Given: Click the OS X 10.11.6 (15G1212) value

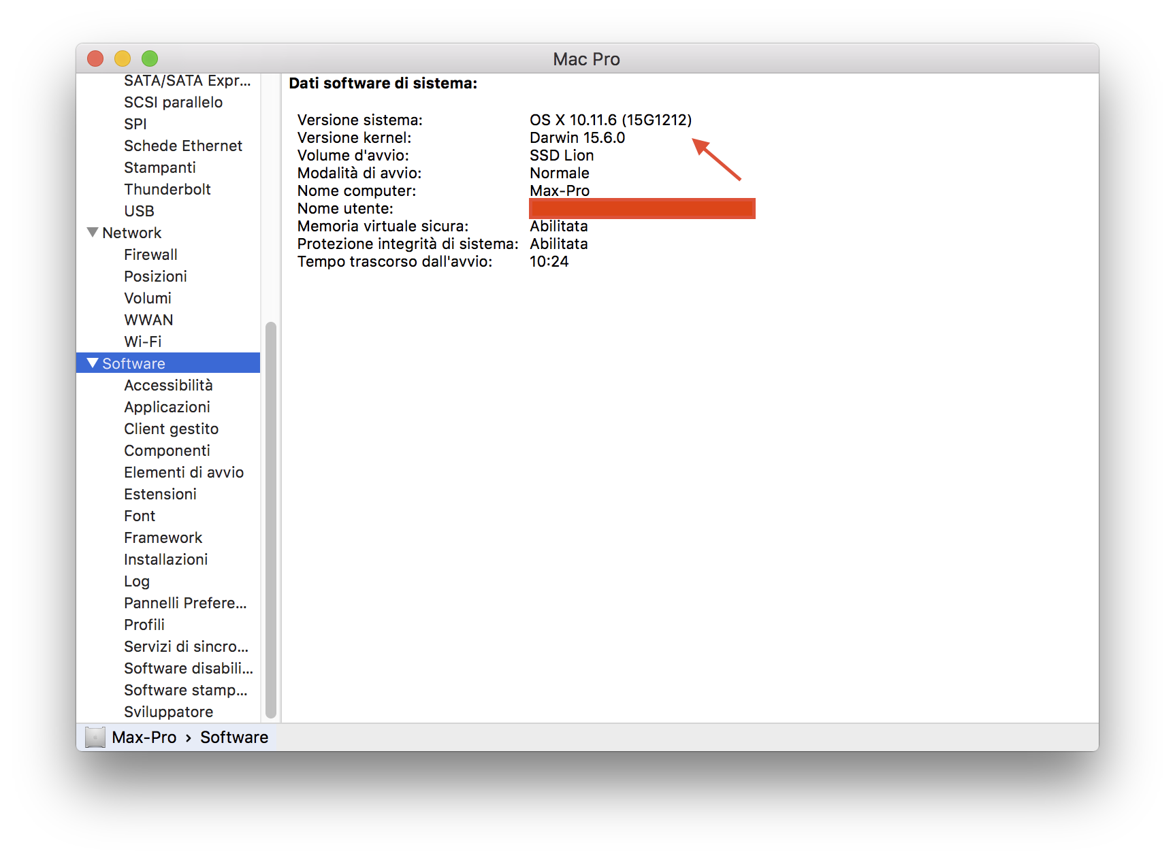Looking at the screenshot, I should pos(611,120).
